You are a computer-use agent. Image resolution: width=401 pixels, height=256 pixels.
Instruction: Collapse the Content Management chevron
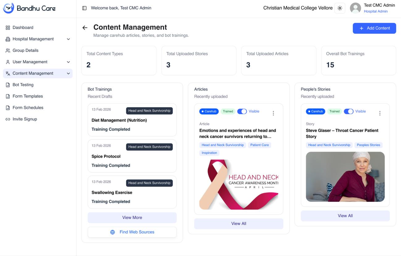click(69, 73)
